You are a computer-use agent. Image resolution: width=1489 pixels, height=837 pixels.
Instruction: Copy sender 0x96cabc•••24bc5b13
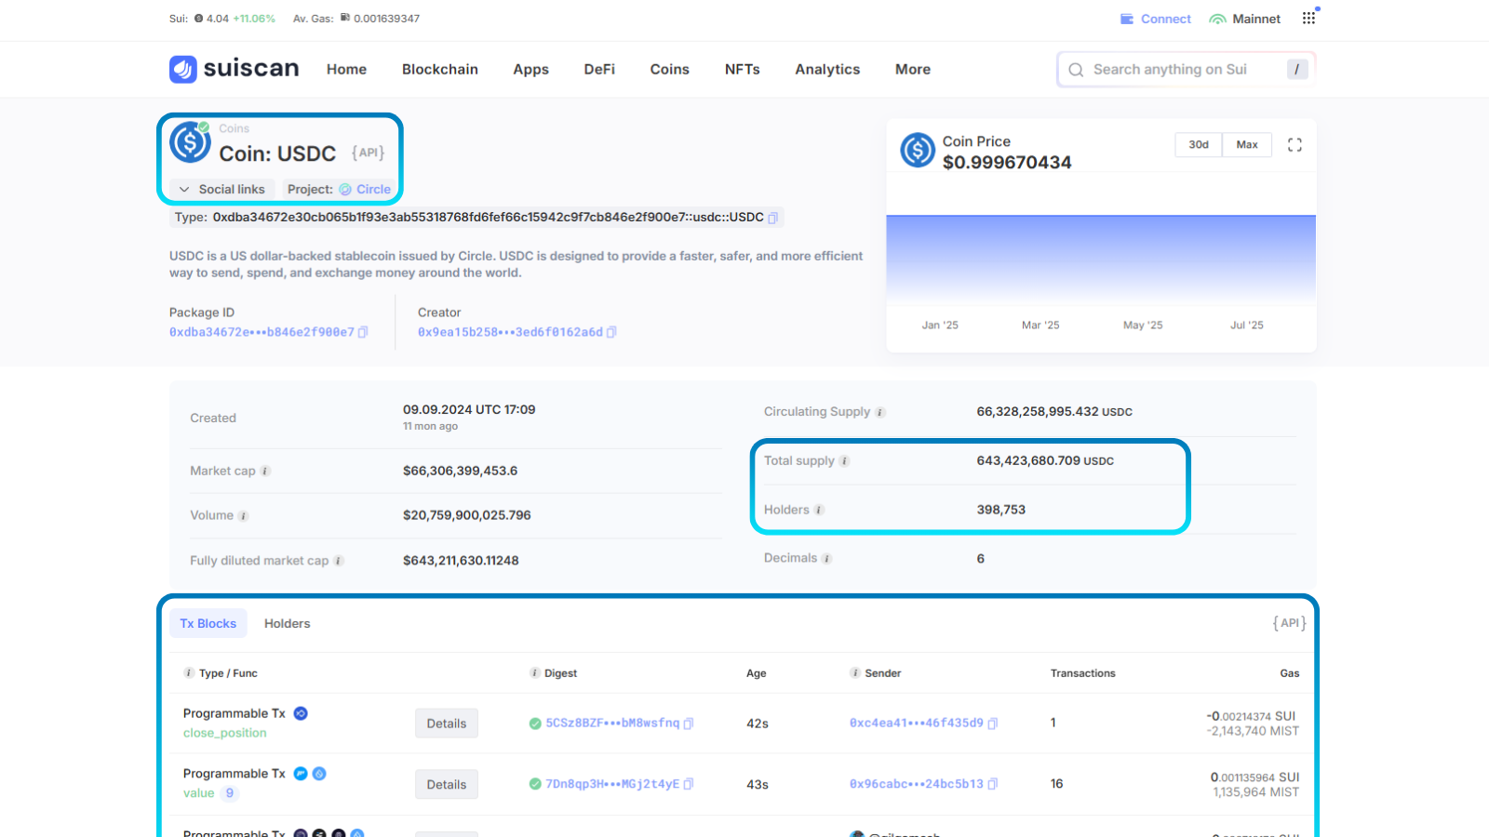993,784
